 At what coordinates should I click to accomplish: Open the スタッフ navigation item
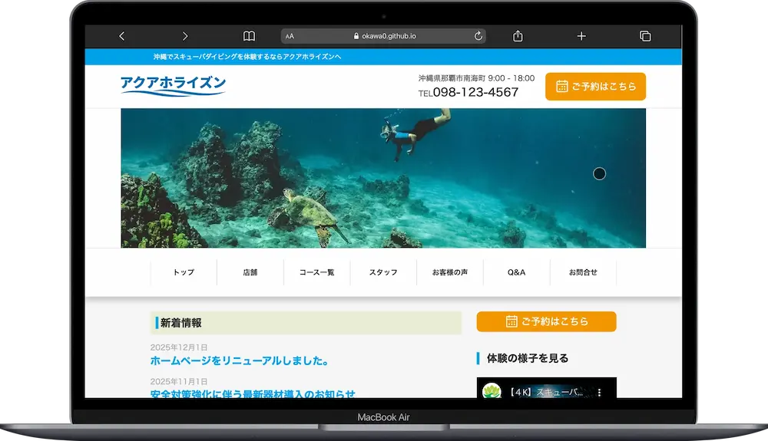click(x=383, y=272)
